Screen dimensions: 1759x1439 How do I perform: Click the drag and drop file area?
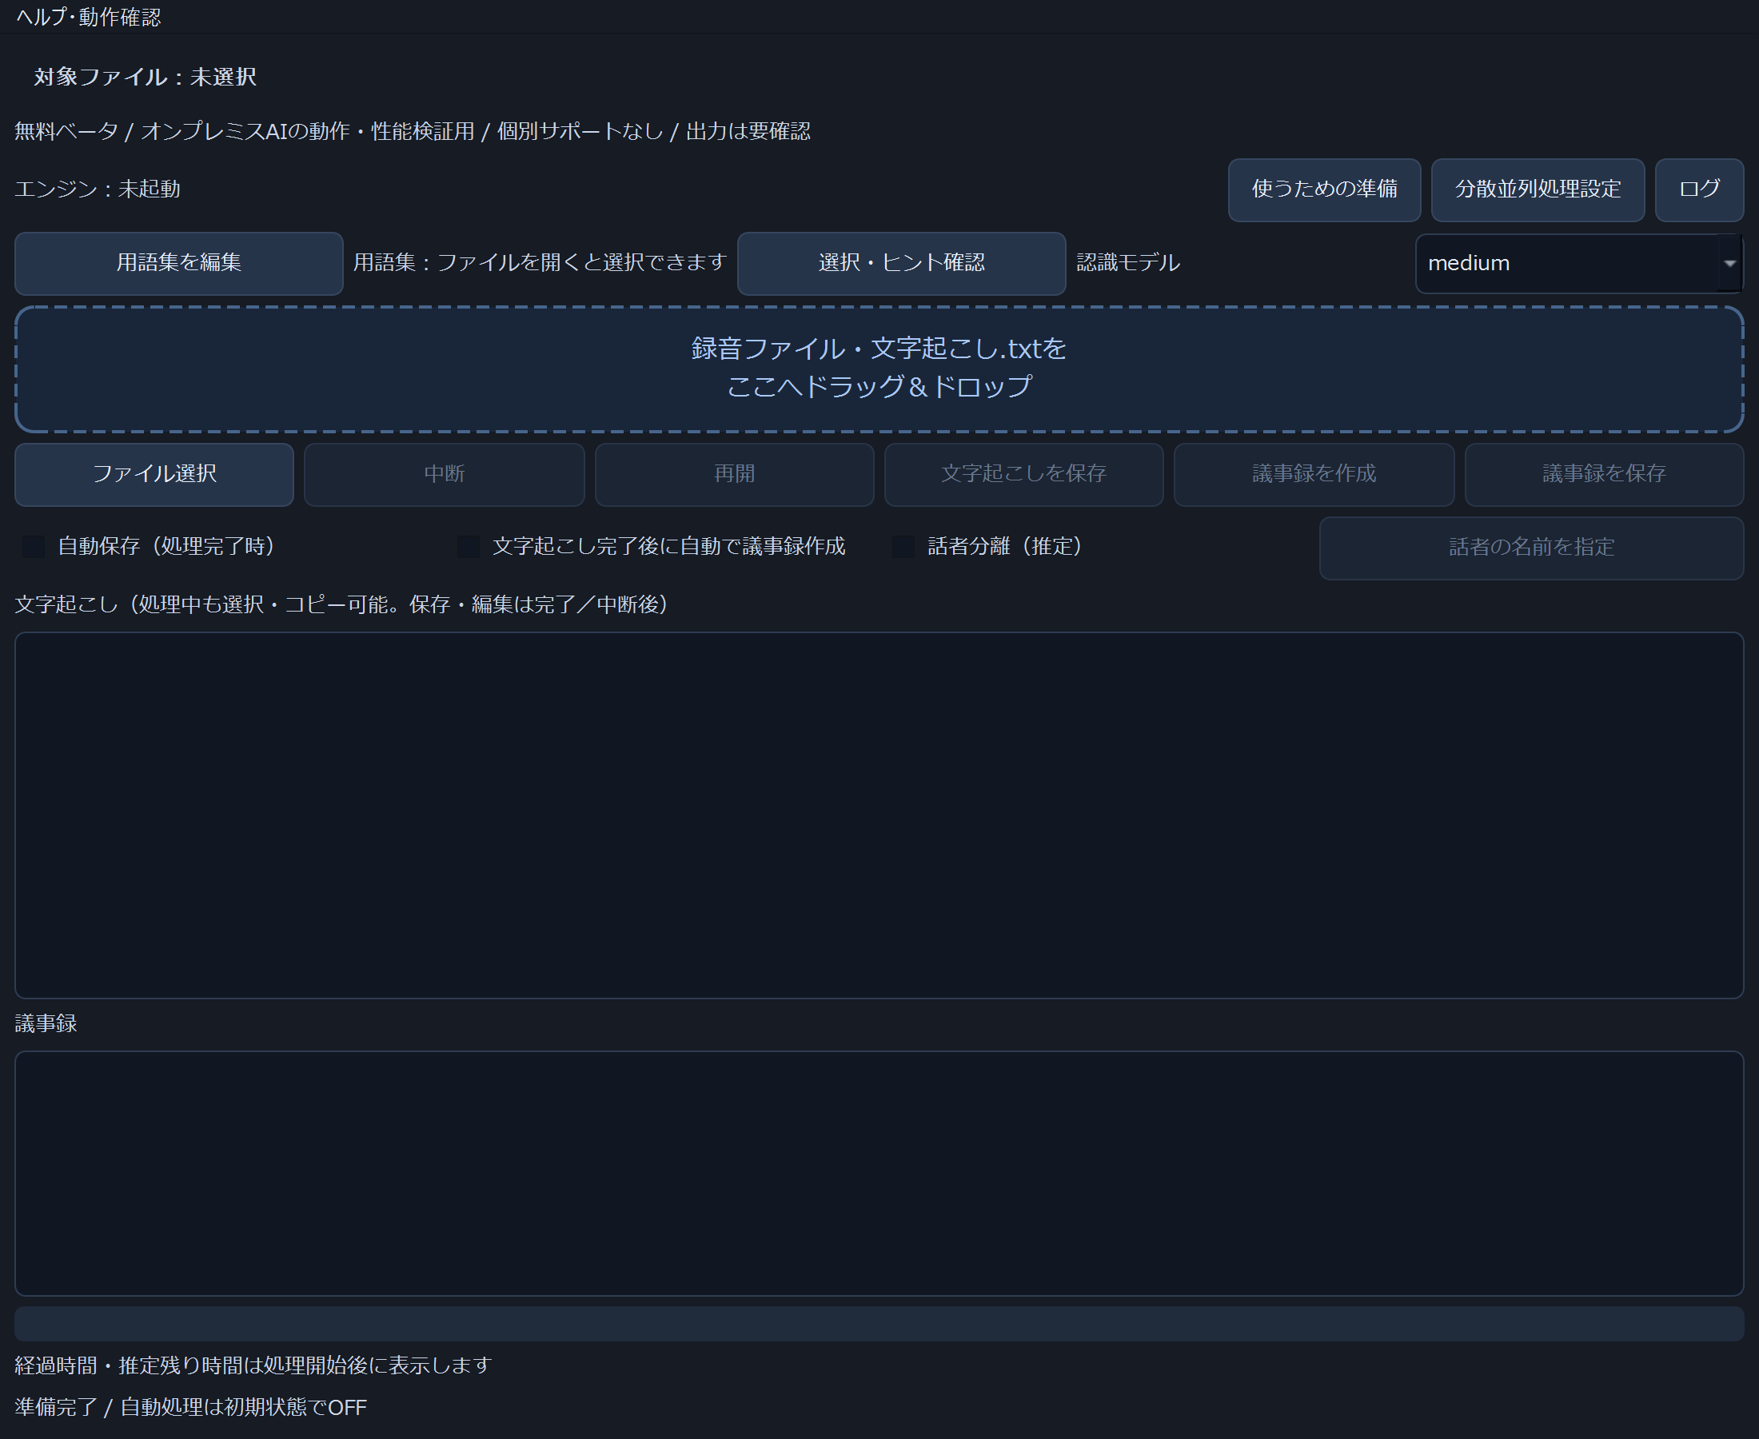tap(879, 369)
